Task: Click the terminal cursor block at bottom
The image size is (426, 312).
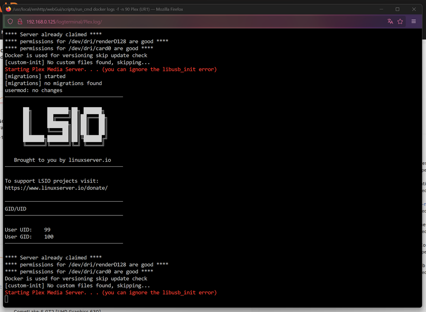Action: coord(6,299)
